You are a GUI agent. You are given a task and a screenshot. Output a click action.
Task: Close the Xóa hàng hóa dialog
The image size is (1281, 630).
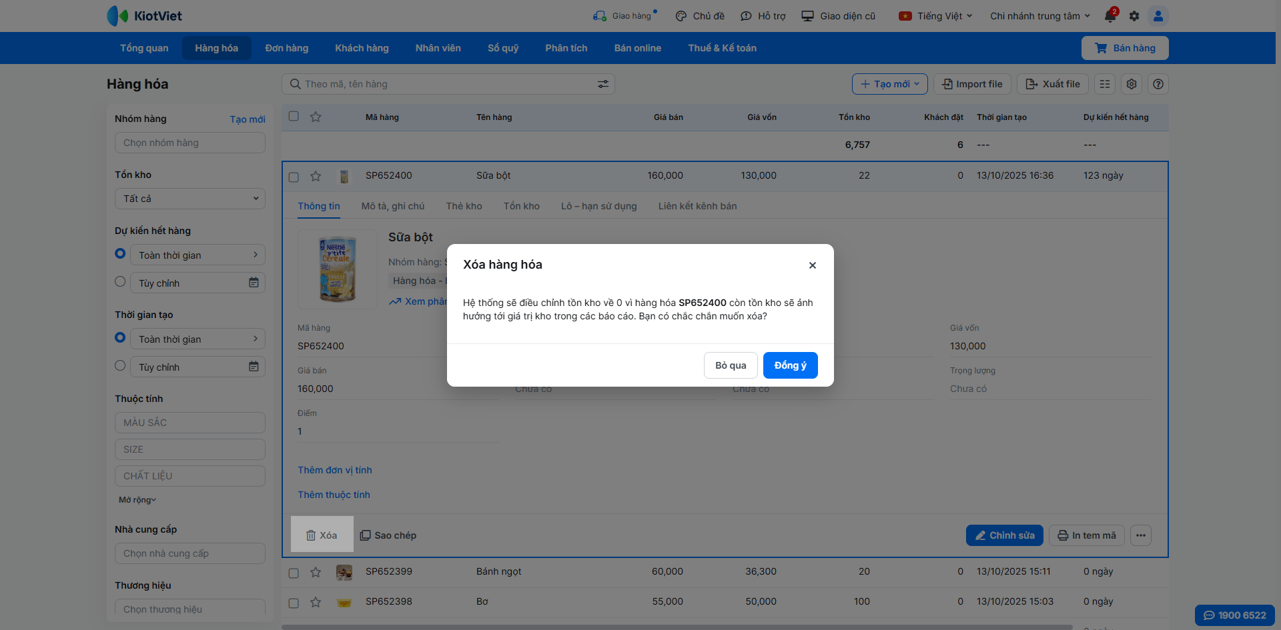(x=813, y=265)
